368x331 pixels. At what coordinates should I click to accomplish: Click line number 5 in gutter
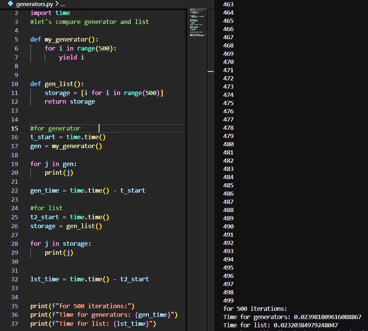tap(16, 39)
